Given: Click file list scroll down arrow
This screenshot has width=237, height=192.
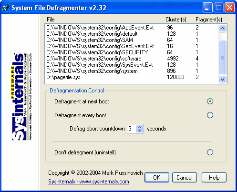Looking at the screenshot, I should click(222, 79).
